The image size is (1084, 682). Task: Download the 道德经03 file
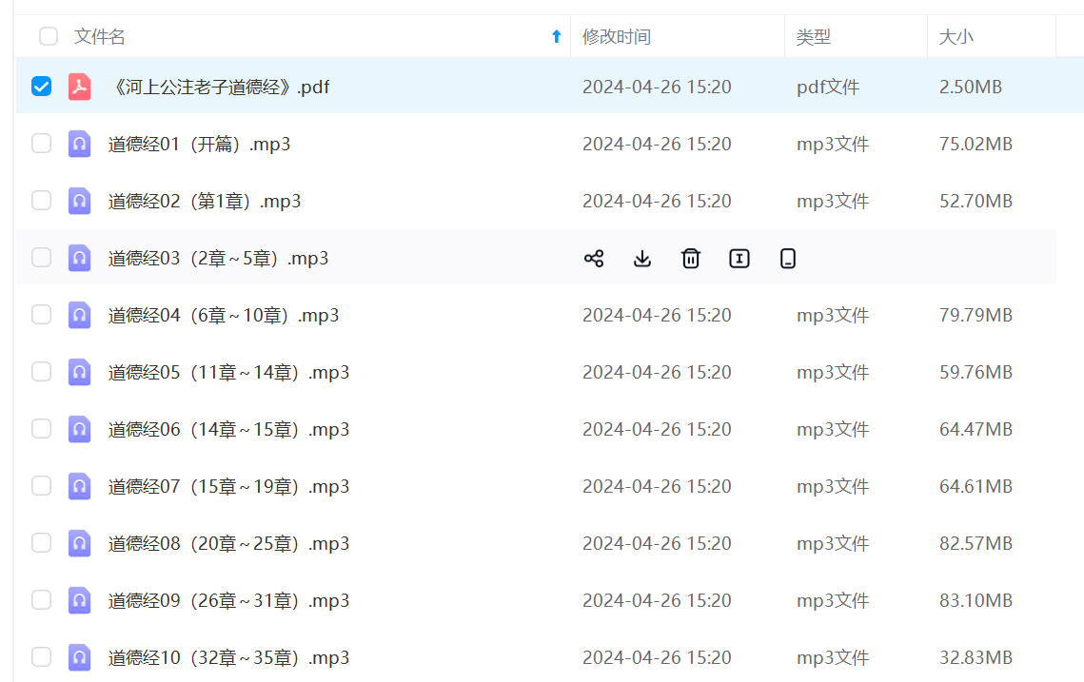point(642,259)
